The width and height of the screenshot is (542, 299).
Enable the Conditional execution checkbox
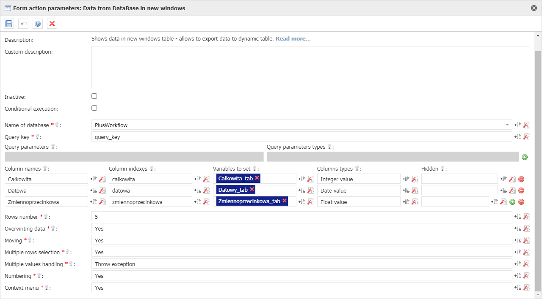[94, 108]
